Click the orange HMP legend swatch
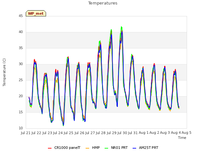Screen dimensions: 206x154 click(87, 148)
